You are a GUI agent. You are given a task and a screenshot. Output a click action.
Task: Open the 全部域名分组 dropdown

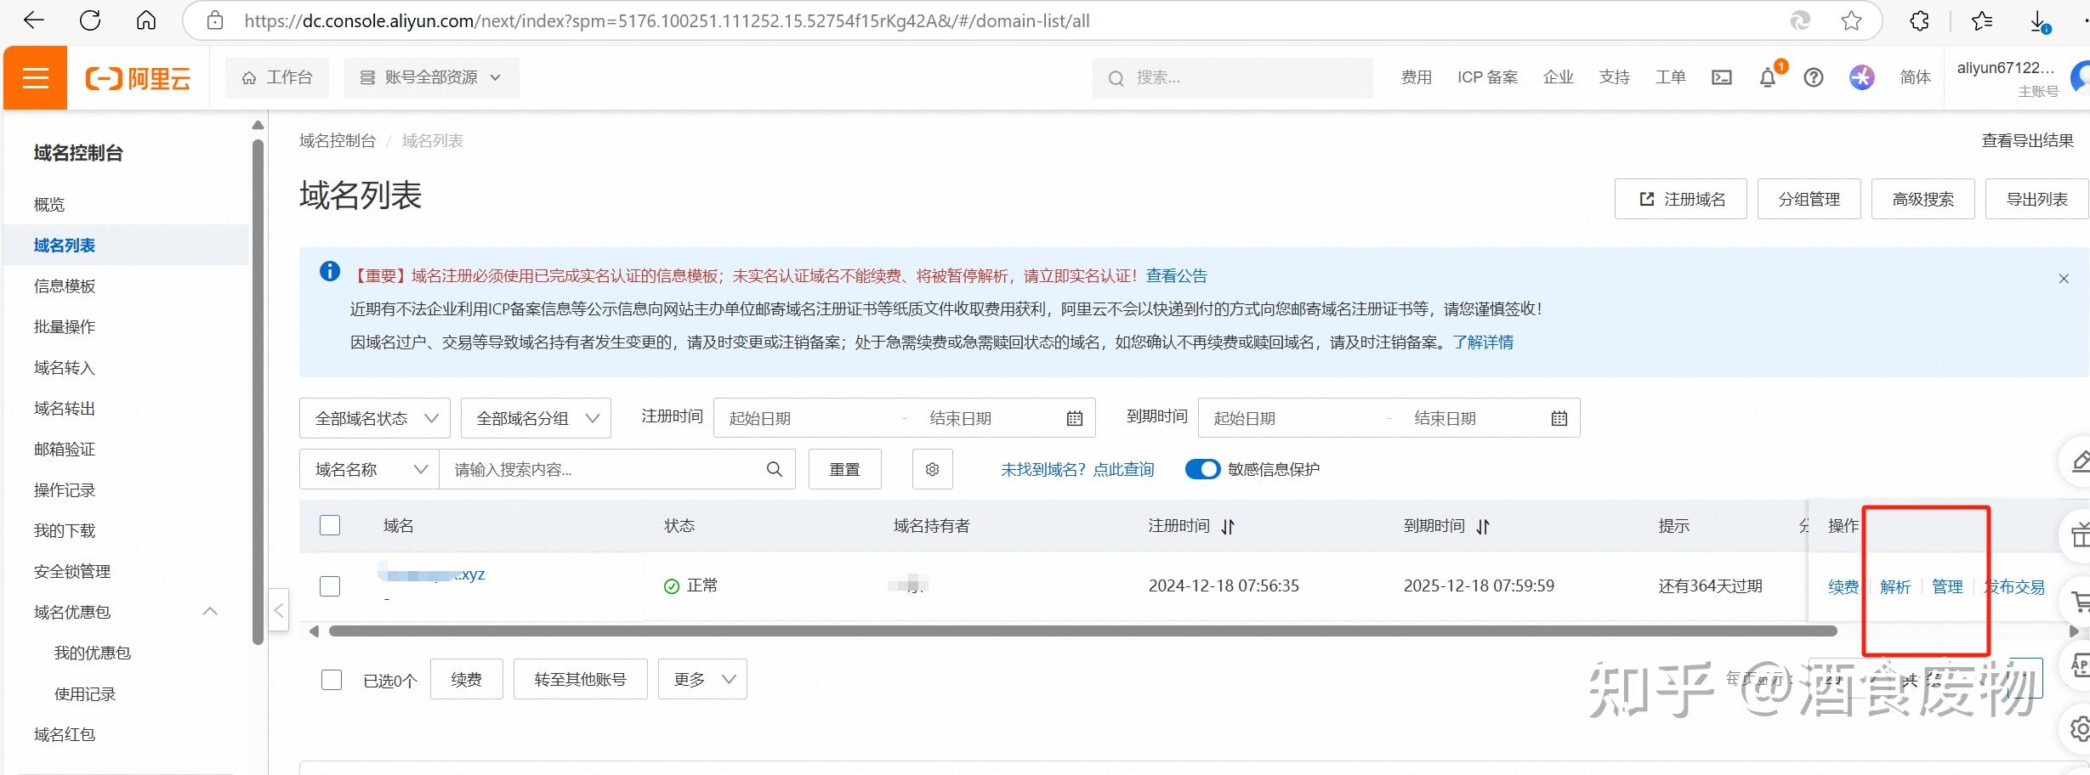(x=534, y=417)
